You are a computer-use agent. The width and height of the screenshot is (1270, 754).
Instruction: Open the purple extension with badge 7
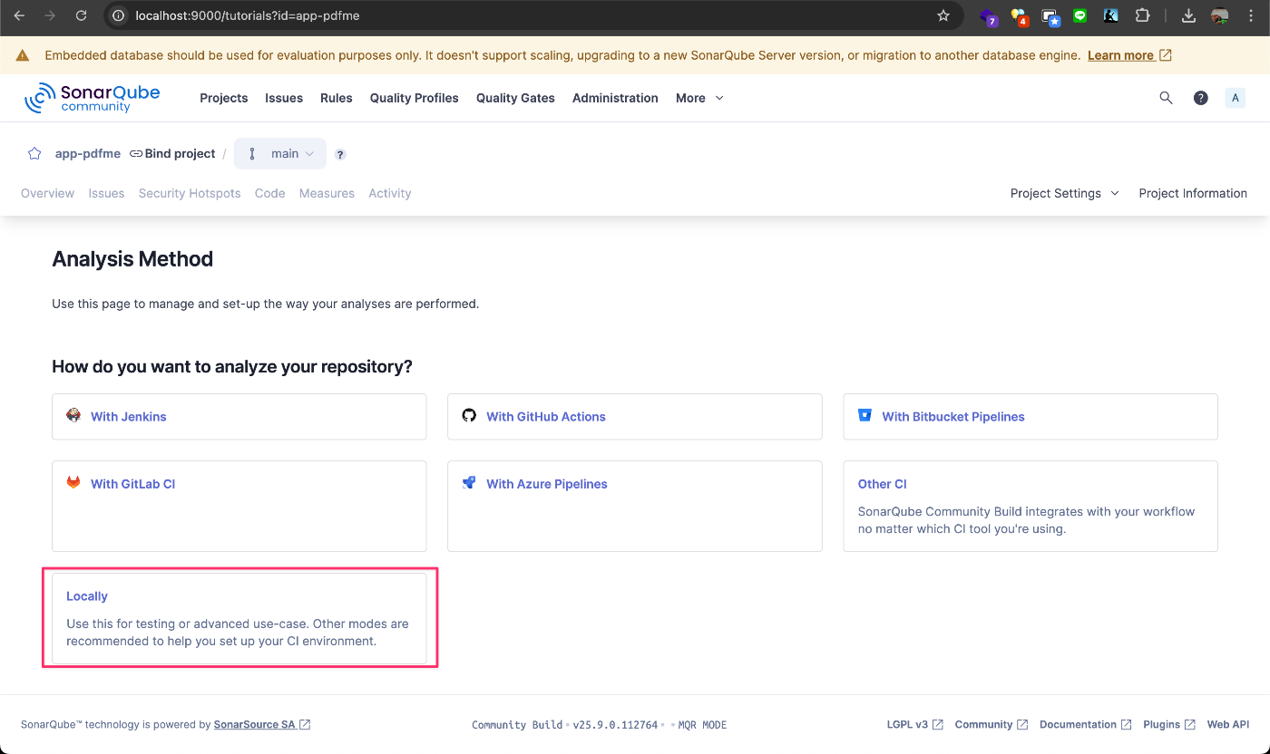point(989,16)
